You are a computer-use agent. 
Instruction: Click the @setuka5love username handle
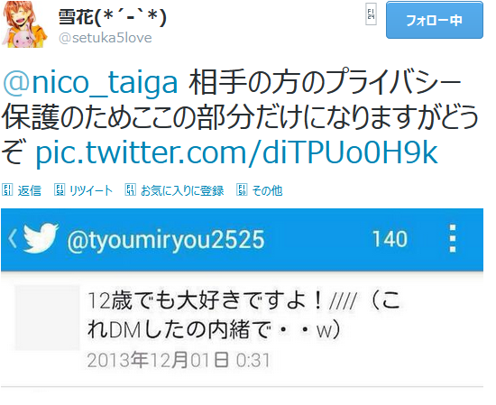[x=106, y=38]
